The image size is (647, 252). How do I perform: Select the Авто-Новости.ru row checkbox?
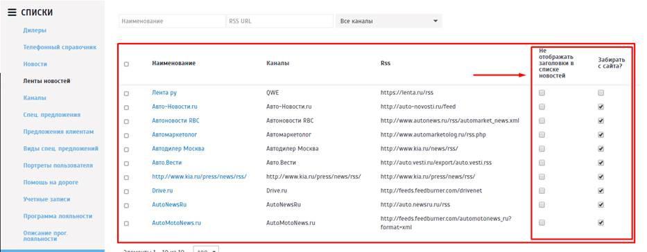[126, 107]
